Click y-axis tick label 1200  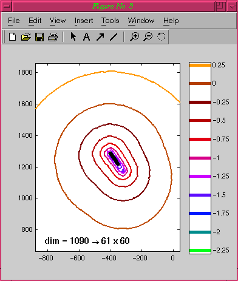pyautogui.click(x=25, y=167)
